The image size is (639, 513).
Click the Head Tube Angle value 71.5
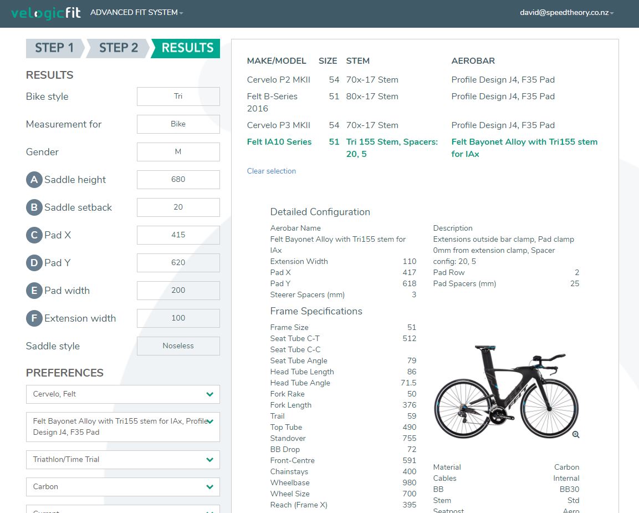click(408, 383)
